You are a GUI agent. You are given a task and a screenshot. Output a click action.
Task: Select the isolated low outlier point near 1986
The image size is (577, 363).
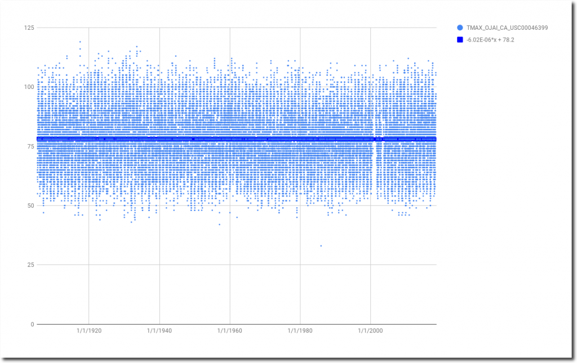321,245
